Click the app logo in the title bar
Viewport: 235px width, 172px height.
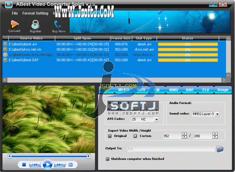coord(9,4)
